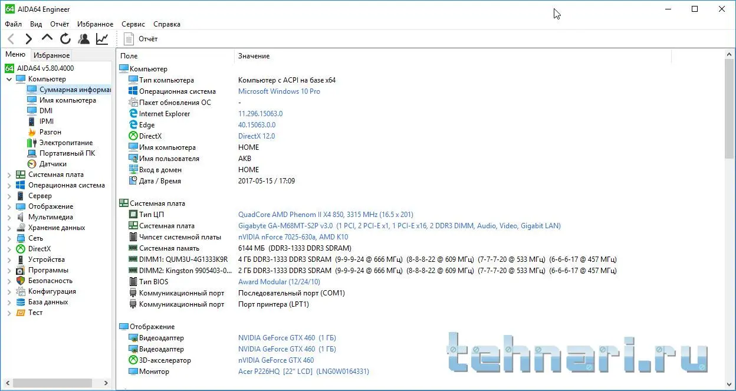
Task: Select the DMI tree icon
Action: click(x=32, y=111)
